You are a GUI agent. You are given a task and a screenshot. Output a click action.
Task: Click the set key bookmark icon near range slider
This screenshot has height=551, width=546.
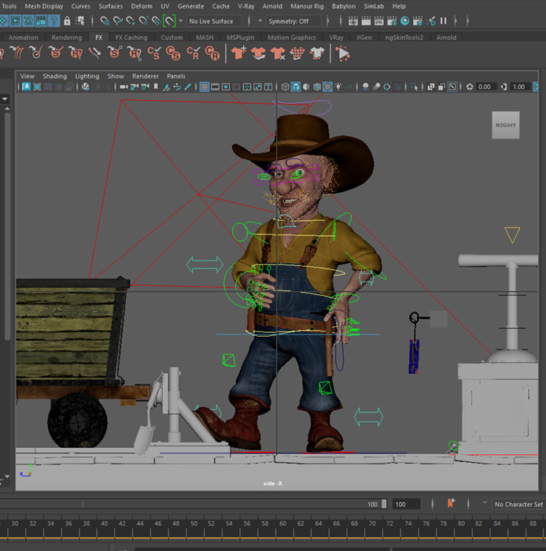click(x=451, y=504)
